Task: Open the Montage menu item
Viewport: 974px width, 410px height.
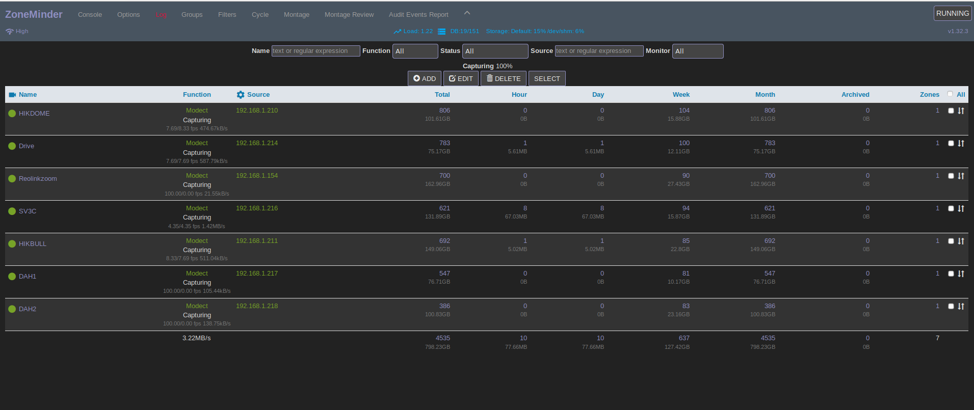Action: 297,15
